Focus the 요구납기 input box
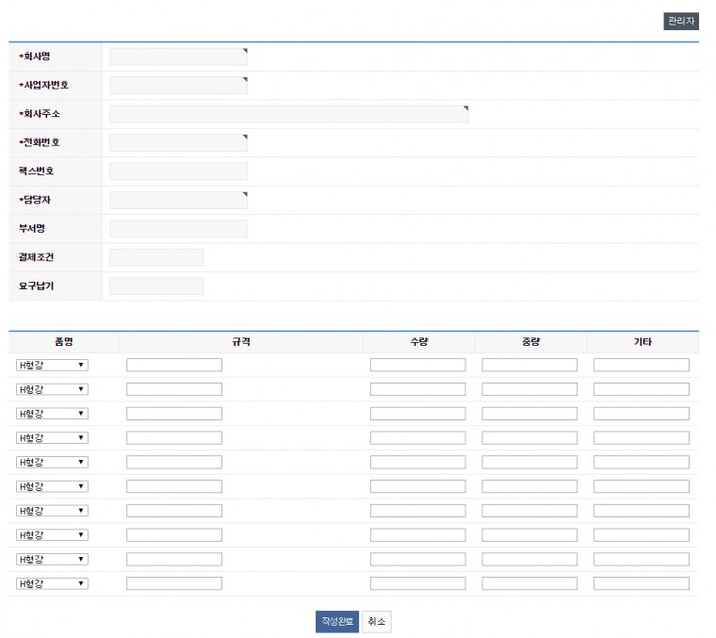The width and height of the screenshot is (716, 638). coord(156,286)
